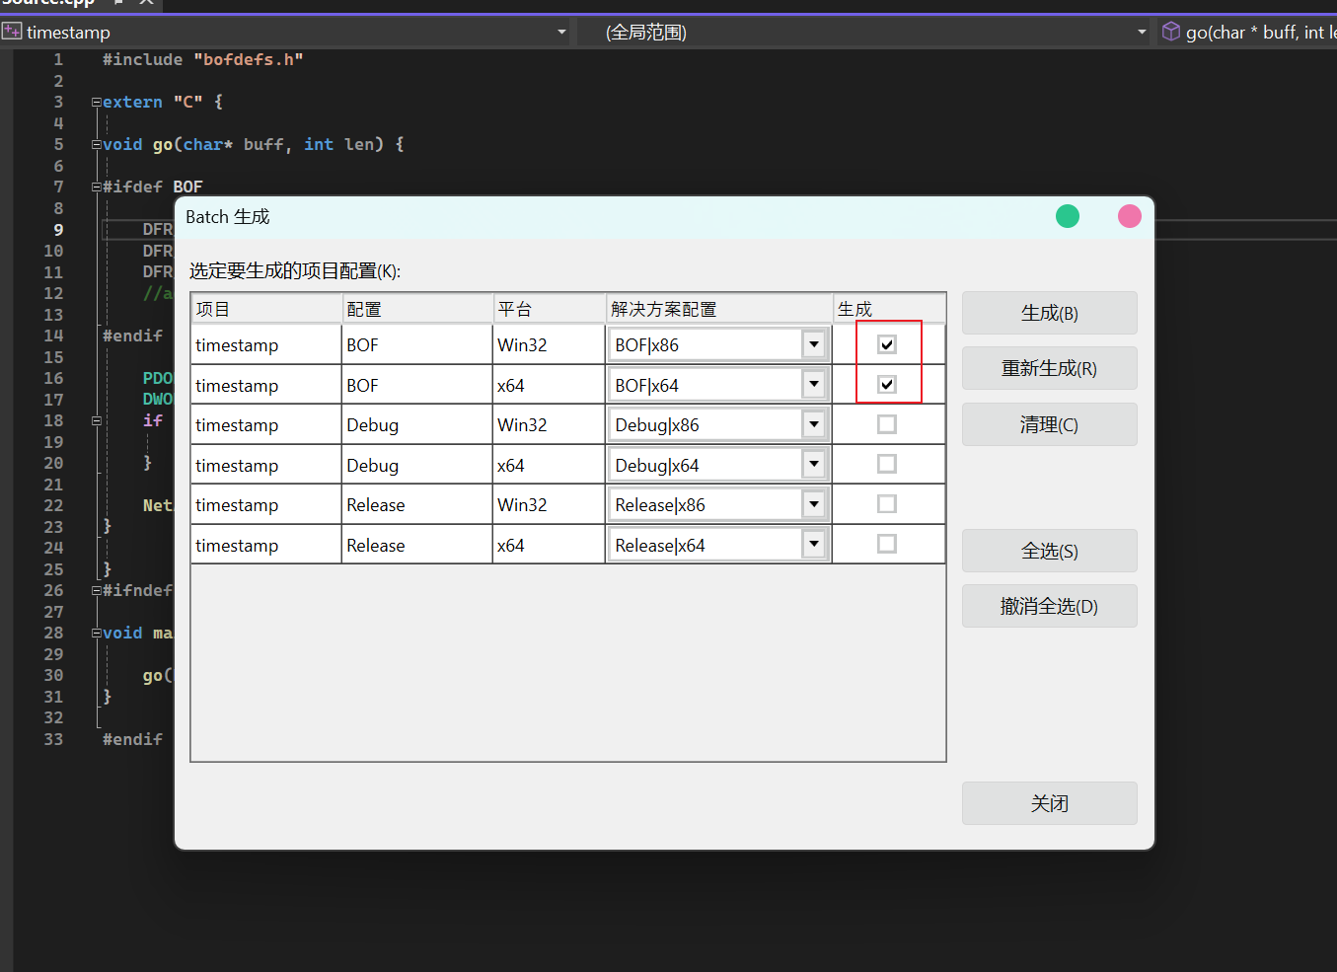The width and height of the screenshot is (1337, 972).
Task: Click the timestamp project icon in navigation bar
Action: coord(12,32)
